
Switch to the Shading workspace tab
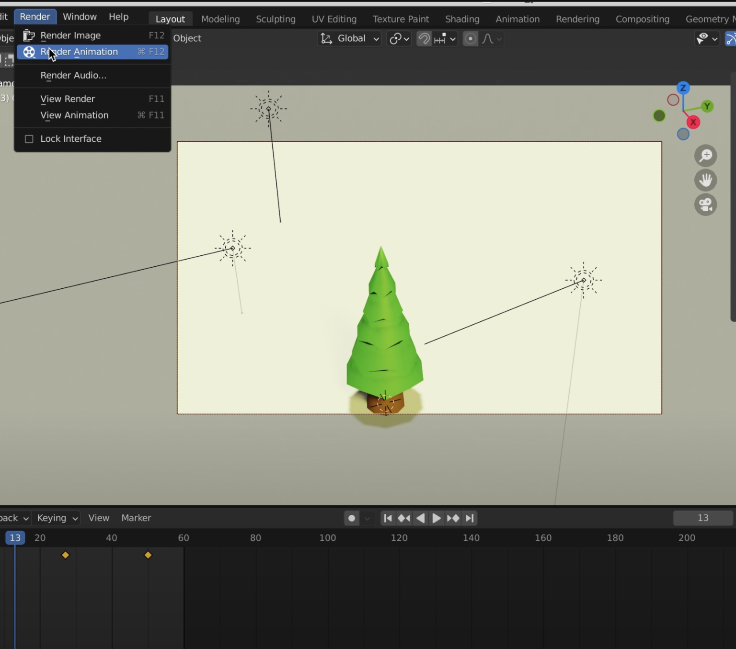[x=461, y=19]
